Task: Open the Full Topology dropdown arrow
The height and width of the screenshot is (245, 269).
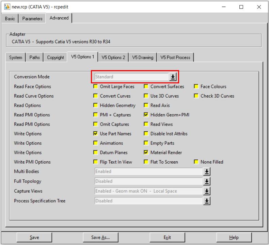Action: (x=207, y=181)
